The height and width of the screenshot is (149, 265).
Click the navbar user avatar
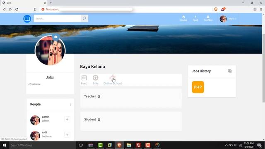223,19
